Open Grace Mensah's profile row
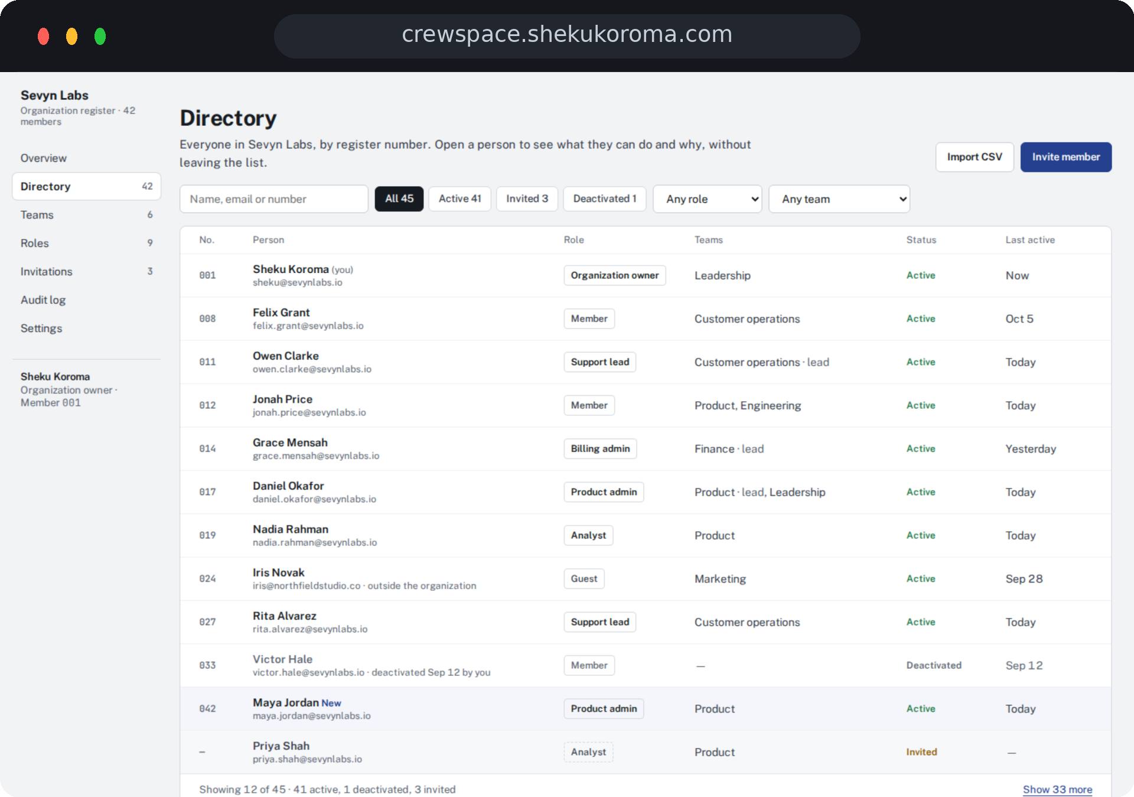Screen dimensions: 1134x797 click(x=646, y=448)
